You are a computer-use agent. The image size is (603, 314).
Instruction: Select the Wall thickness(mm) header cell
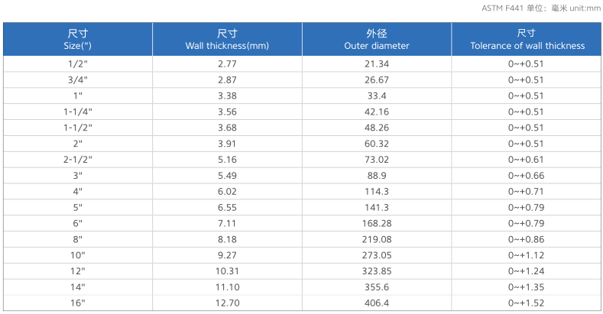click(227, 39)
